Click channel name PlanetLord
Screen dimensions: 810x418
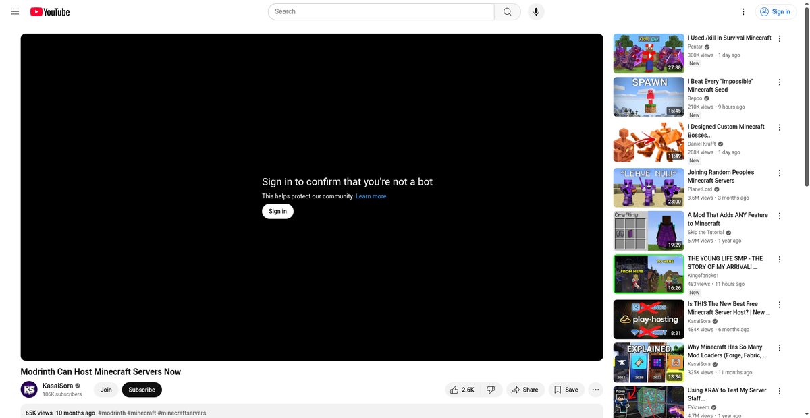[x=700, y=189]
